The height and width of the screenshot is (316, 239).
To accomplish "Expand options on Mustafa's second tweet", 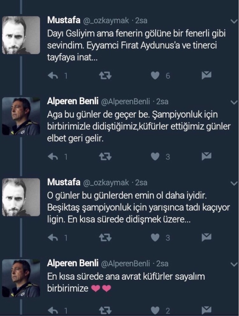I will point(234,183).
